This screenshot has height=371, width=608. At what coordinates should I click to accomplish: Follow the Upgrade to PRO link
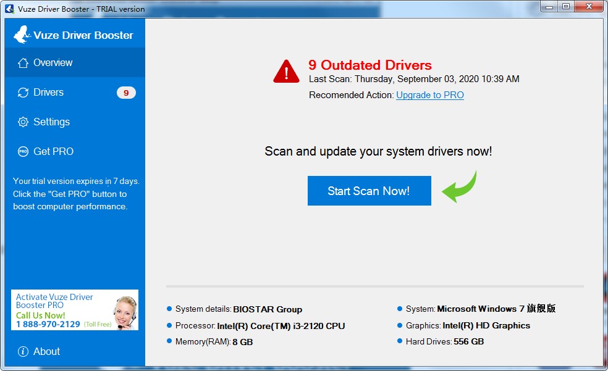pyautogui.click(x=429, y=95)
